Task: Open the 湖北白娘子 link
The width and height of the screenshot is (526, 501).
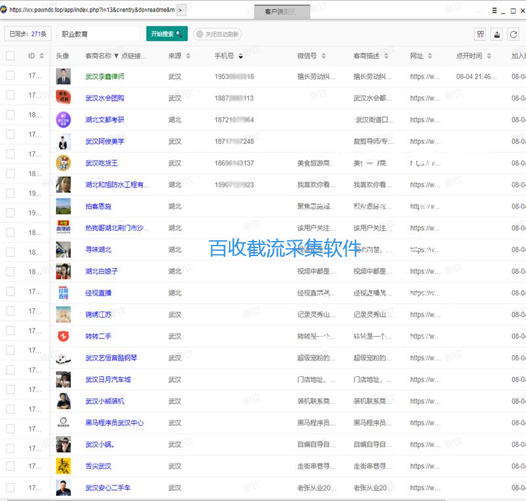Action: [102, 271]
